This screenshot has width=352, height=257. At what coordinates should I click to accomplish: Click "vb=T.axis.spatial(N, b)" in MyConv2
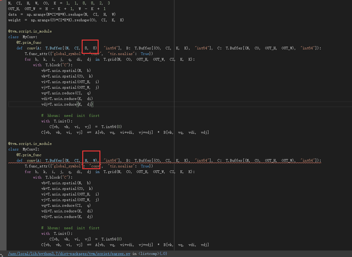coord(66,183)
